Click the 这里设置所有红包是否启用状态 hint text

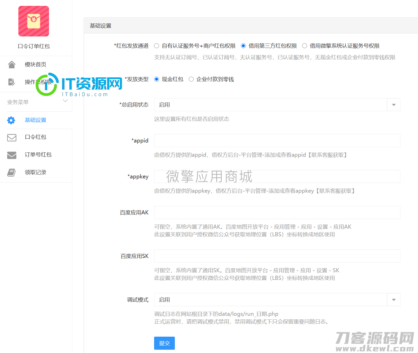pos(192,119)
